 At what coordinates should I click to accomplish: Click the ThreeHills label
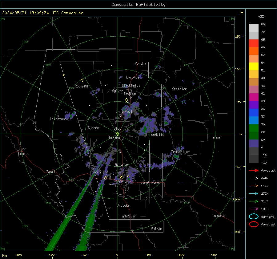pyautogui.click(x=155, y=135)
